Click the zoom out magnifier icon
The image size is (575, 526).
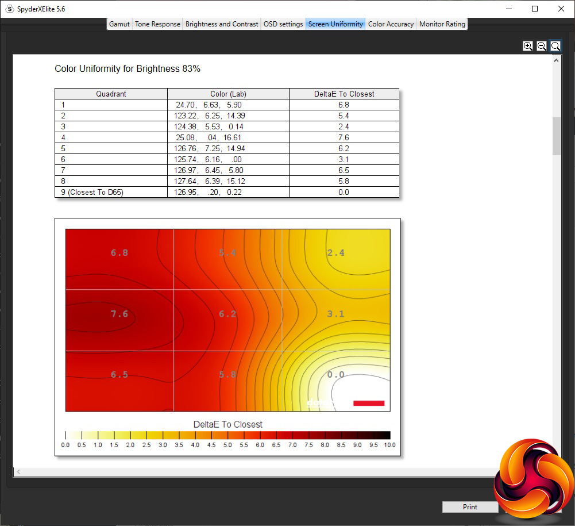coord(542,46)
